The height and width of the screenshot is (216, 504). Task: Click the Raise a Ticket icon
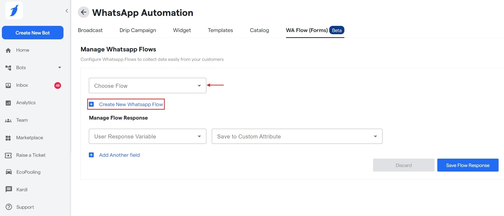tap(8, 155)
